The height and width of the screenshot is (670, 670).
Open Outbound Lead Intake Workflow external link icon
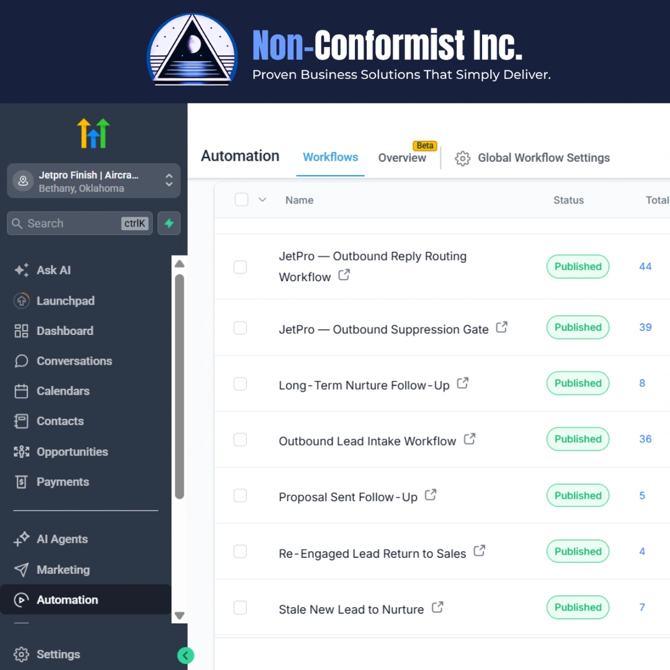point(470,439)
